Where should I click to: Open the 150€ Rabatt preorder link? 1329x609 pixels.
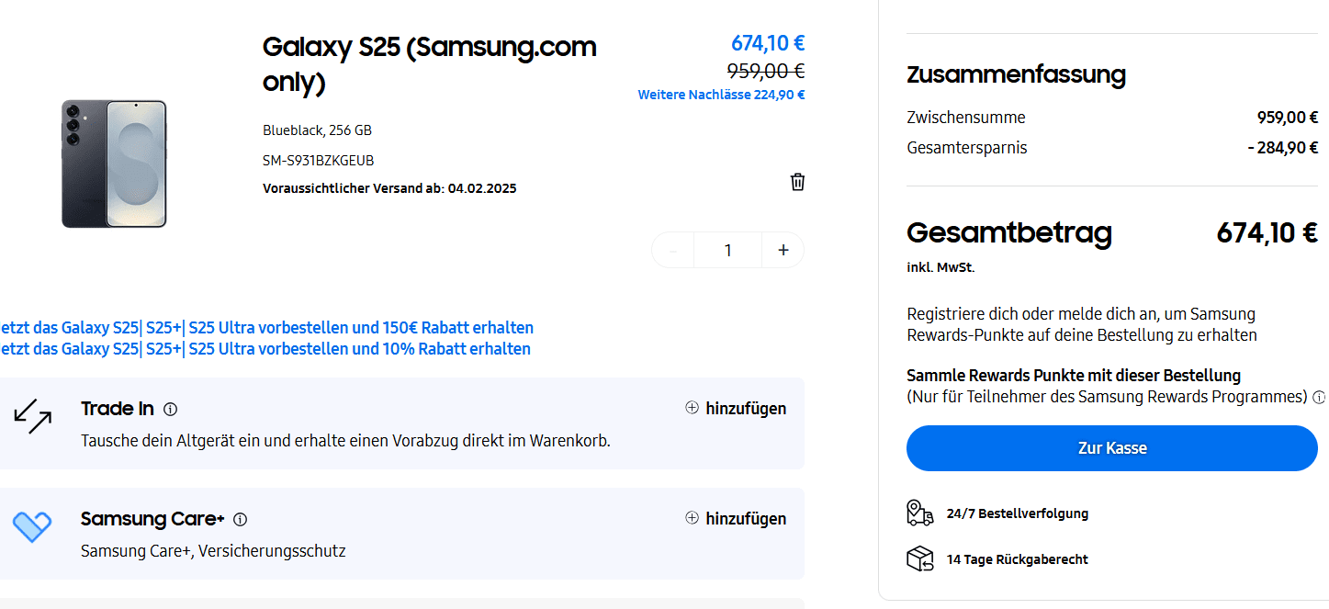click(x=266, y=328)
